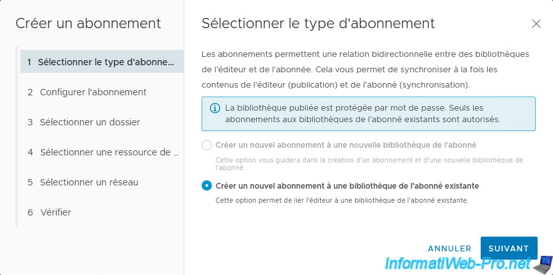Click the "Créer un abonnement" sidebar title
553x275 pixels.
pyautogui.click(x=88, y=24)
